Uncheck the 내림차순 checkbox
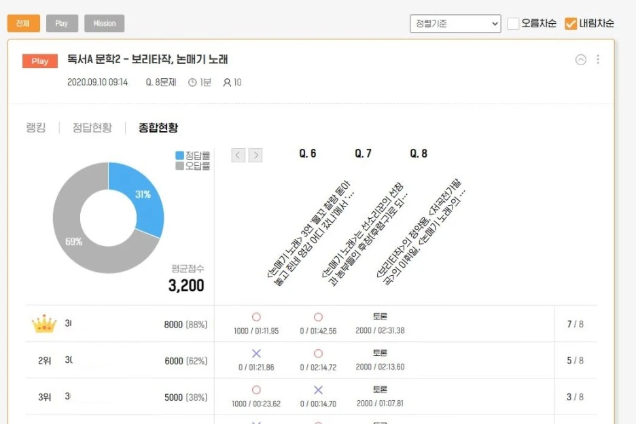Viewport: 636px width, 424px height. 571,24
